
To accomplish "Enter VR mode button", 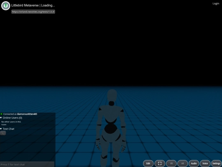I will point(171,163).
